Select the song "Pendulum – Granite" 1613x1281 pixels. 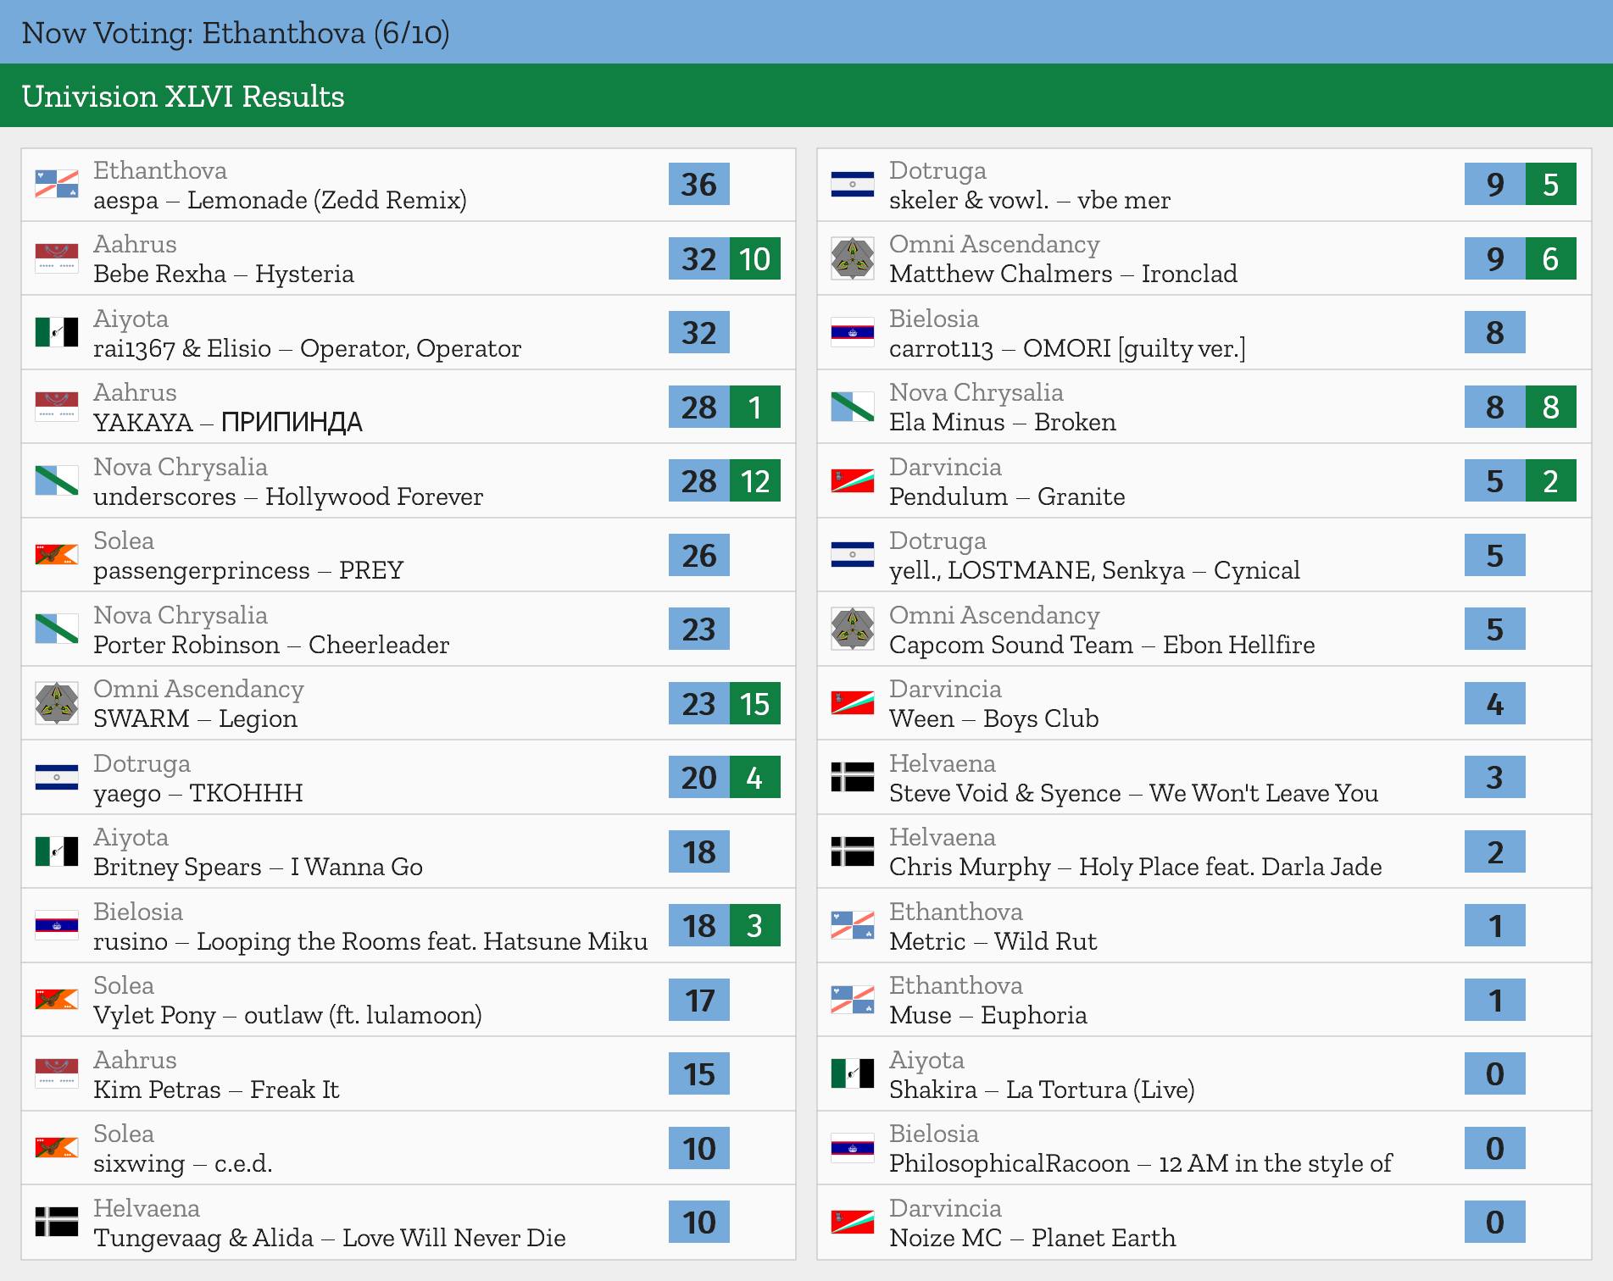[1007, 497]
